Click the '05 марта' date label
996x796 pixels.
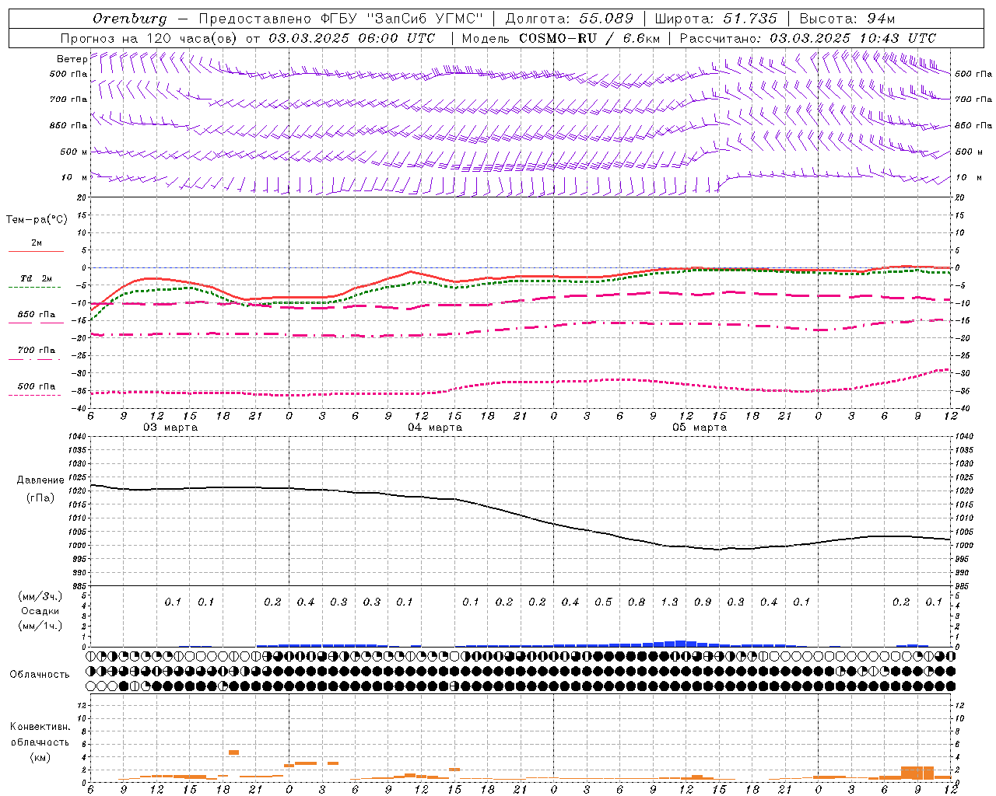click(700, 428)
